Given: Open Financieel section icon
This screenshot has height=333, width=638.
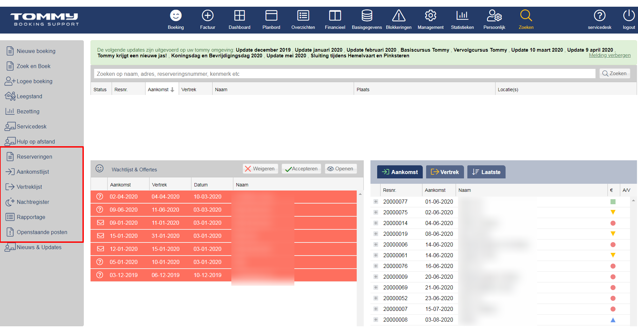Looking at the screenshot, I should pyautogui.click(x=335, y=15).
